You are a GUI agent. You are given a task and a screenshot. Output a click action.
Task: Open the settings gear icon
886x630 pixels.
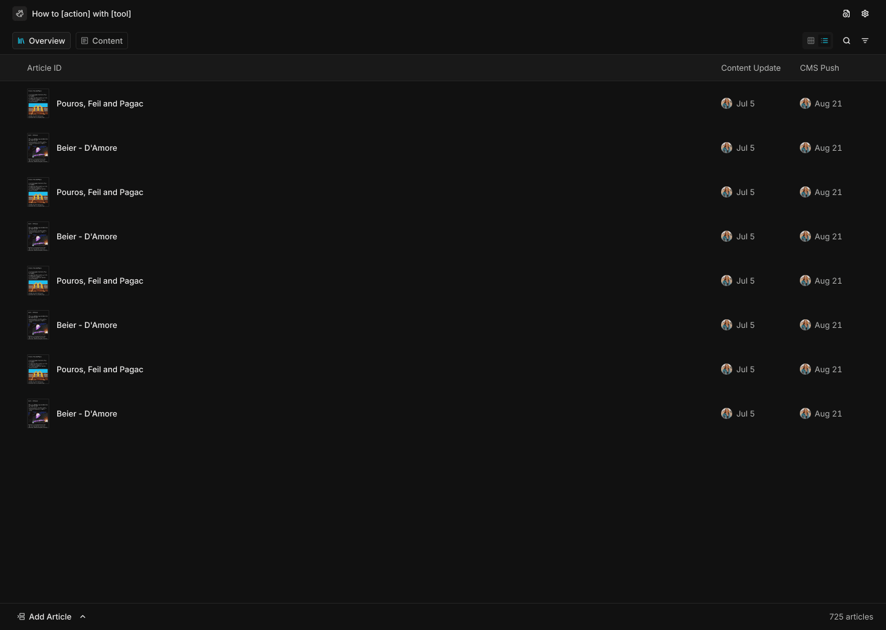pyautogui.click(x=865, y=14)
